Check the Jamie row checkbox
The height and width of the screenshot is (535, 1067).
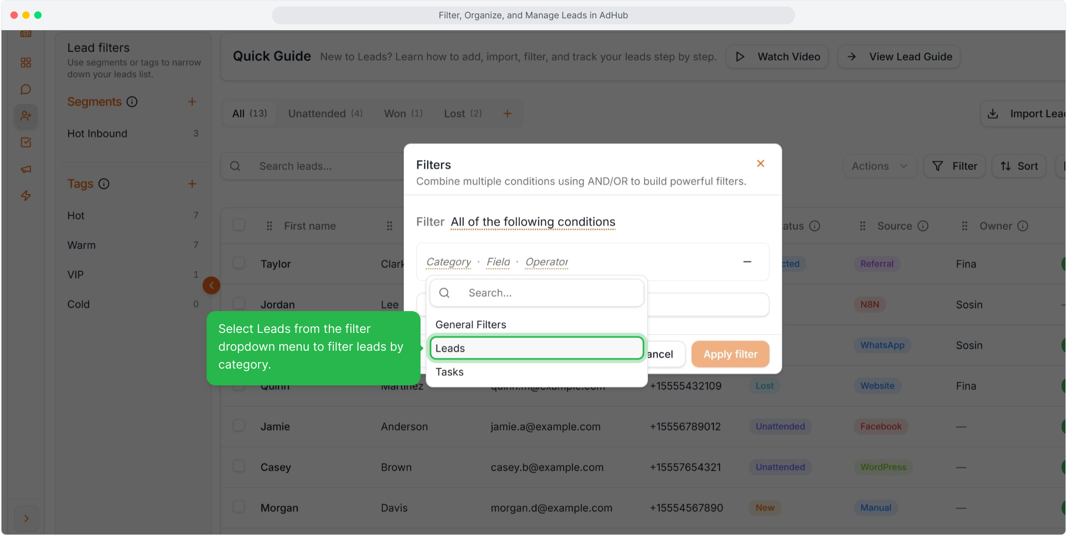coord(239,426)
